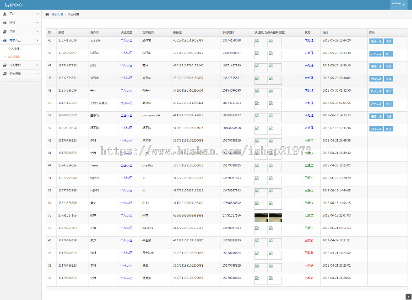The width and height of the screenshot is (412, 300).
Task: Click the 用户 user icon in sidebar
Action: pos(5,14)
